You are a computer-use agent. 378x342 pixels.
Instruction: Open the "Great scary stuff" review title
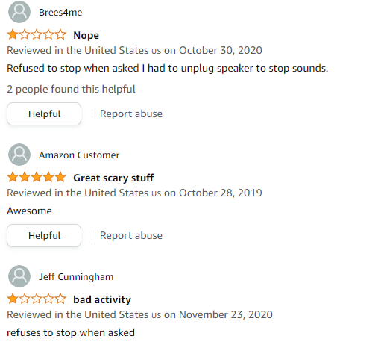[113, 178]
